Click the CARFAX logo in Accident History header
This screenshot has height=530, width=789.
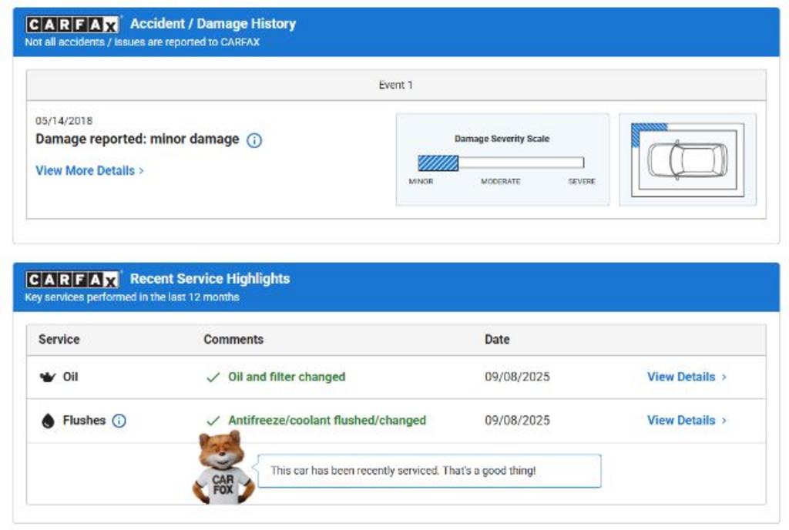(73, 25)
